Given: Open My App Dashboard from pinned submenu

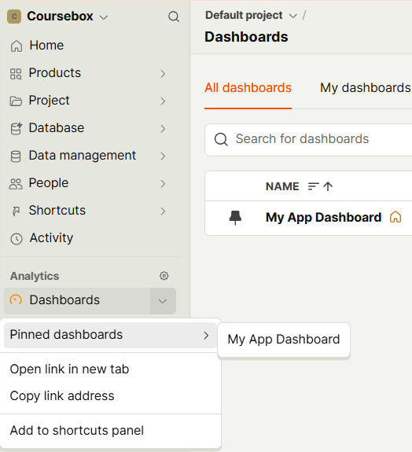Looking at the screenshot, I should (284, 340).
